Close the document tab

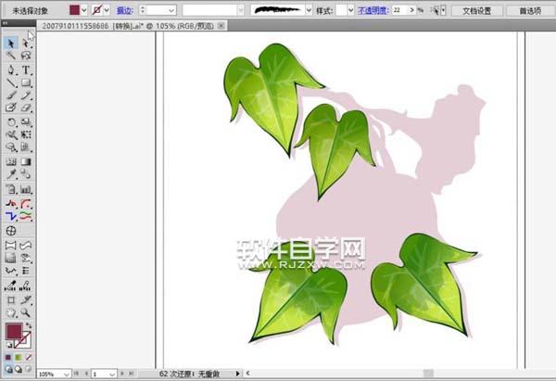[x=221, y=26]
